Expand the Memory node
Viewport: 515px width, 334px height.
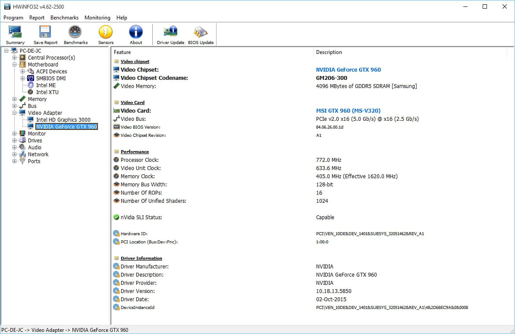15,99
